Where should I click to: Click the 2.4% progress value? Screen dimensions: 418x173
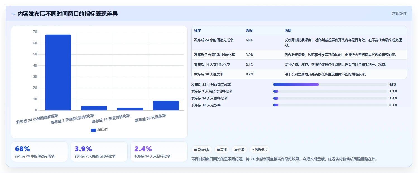pyautogui.click(x=393, y=98)
